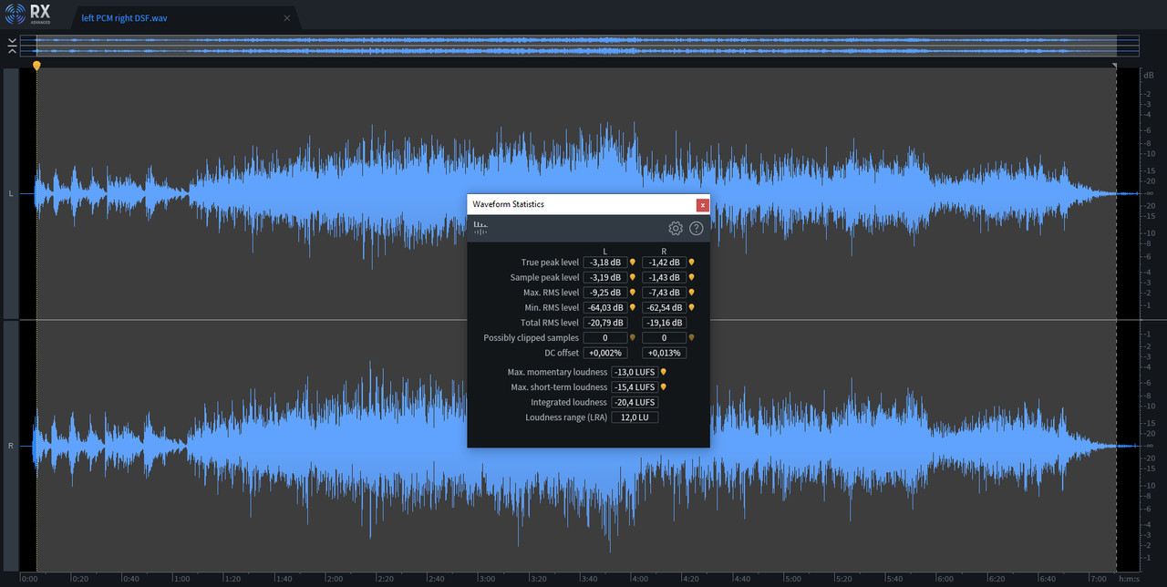The image size is (1167, 587).
Task: Jump to Max. short-term loudness location
Action: 664,386
